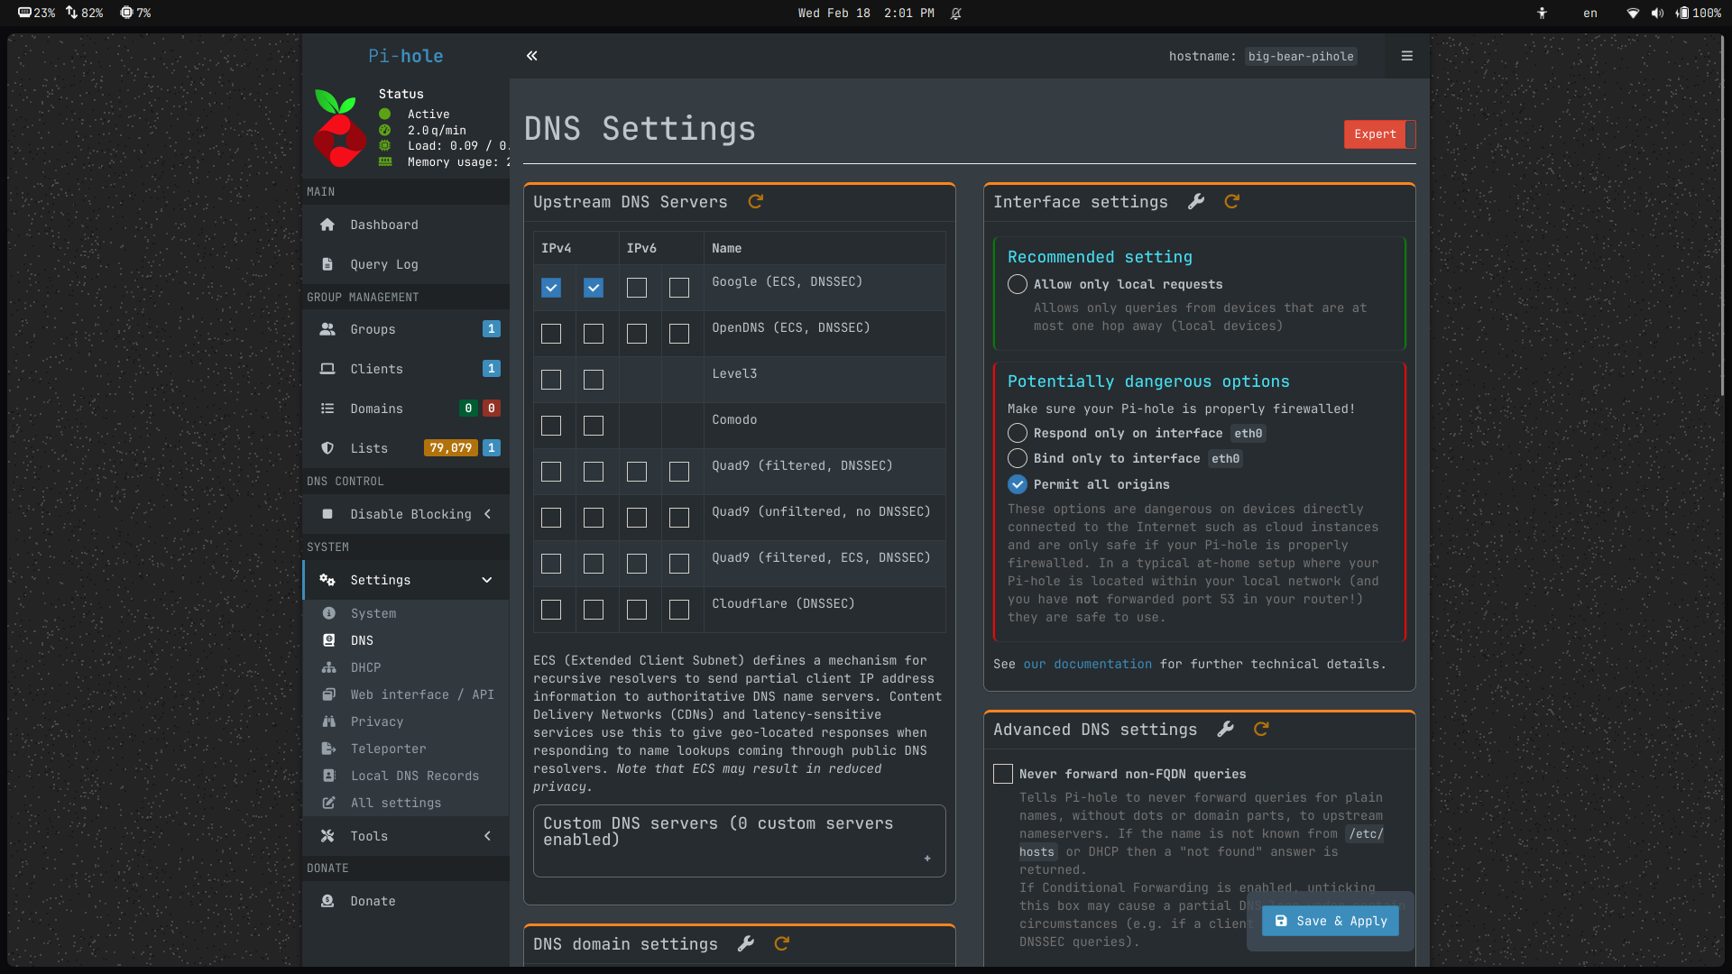Click refresh icon in Interface settings header
This screenshot has width=1732, height=974.
click(x=1232, y=202)
